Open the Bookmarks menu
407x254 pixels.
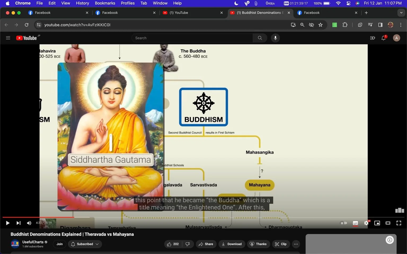tap(105, 3)
